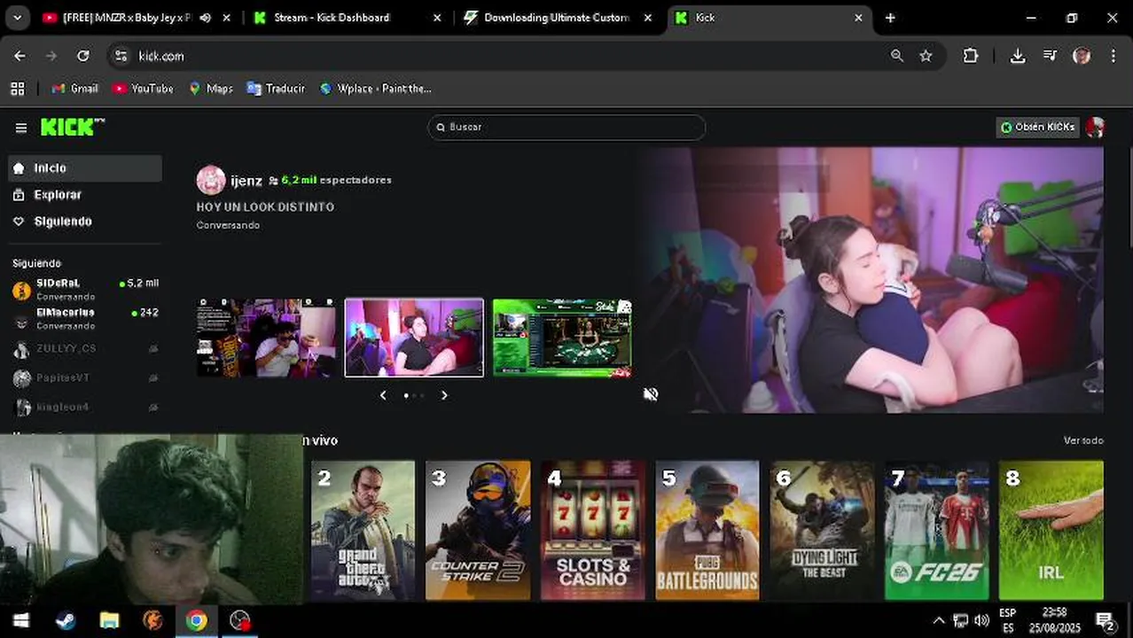Open the apps grid bookmark icon
Image resolution: width=1133 pixels, height=638 pixels.
18,89
